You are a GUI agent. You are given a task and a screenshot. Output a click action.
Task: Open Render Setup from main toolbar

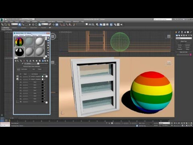point(115,25)
